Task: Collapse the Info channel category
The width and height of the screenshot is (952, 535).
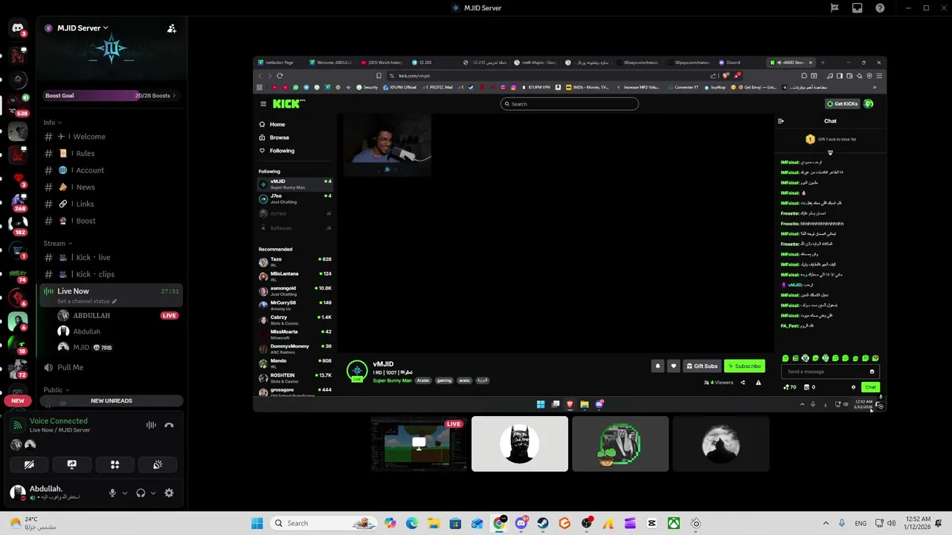Action: 52,123
